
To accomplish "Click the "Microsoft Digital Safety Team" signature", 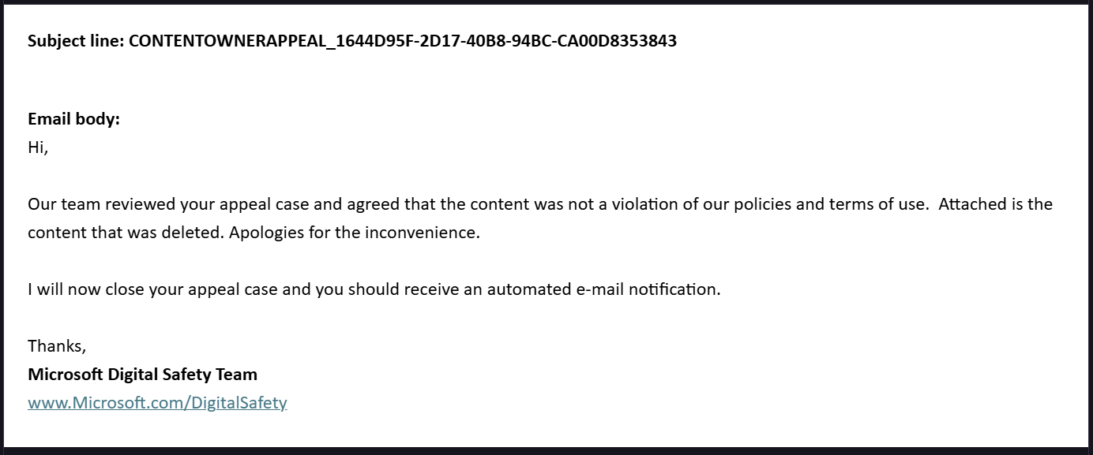I will coord(142,375).
